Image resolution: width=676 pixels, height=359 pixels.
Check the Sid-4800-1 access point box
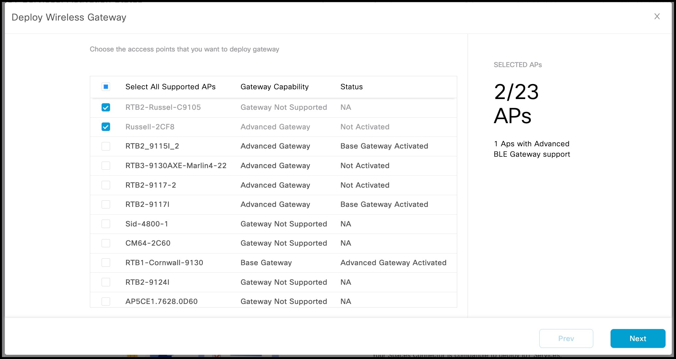(x=106, y=224)
